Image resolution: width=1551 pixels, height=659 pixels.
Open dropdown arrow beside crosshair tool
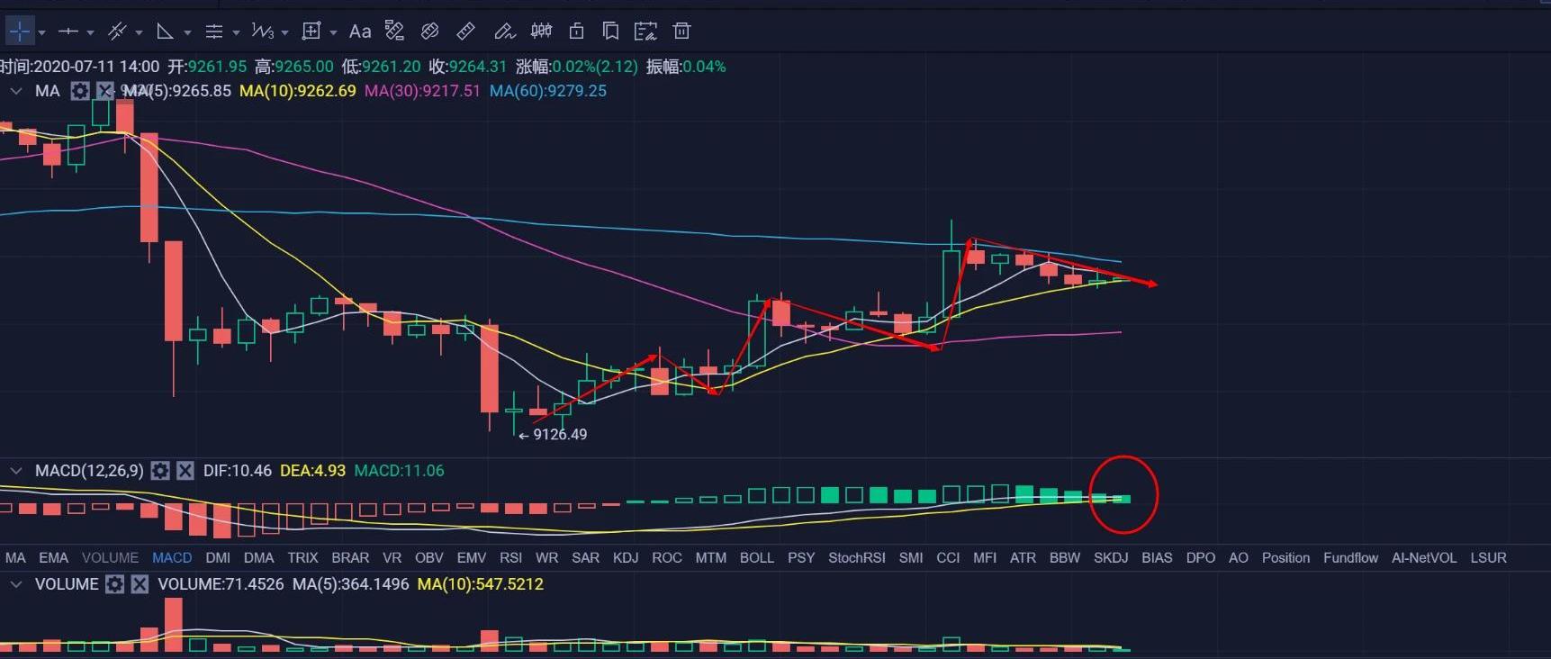click(41, 32)
